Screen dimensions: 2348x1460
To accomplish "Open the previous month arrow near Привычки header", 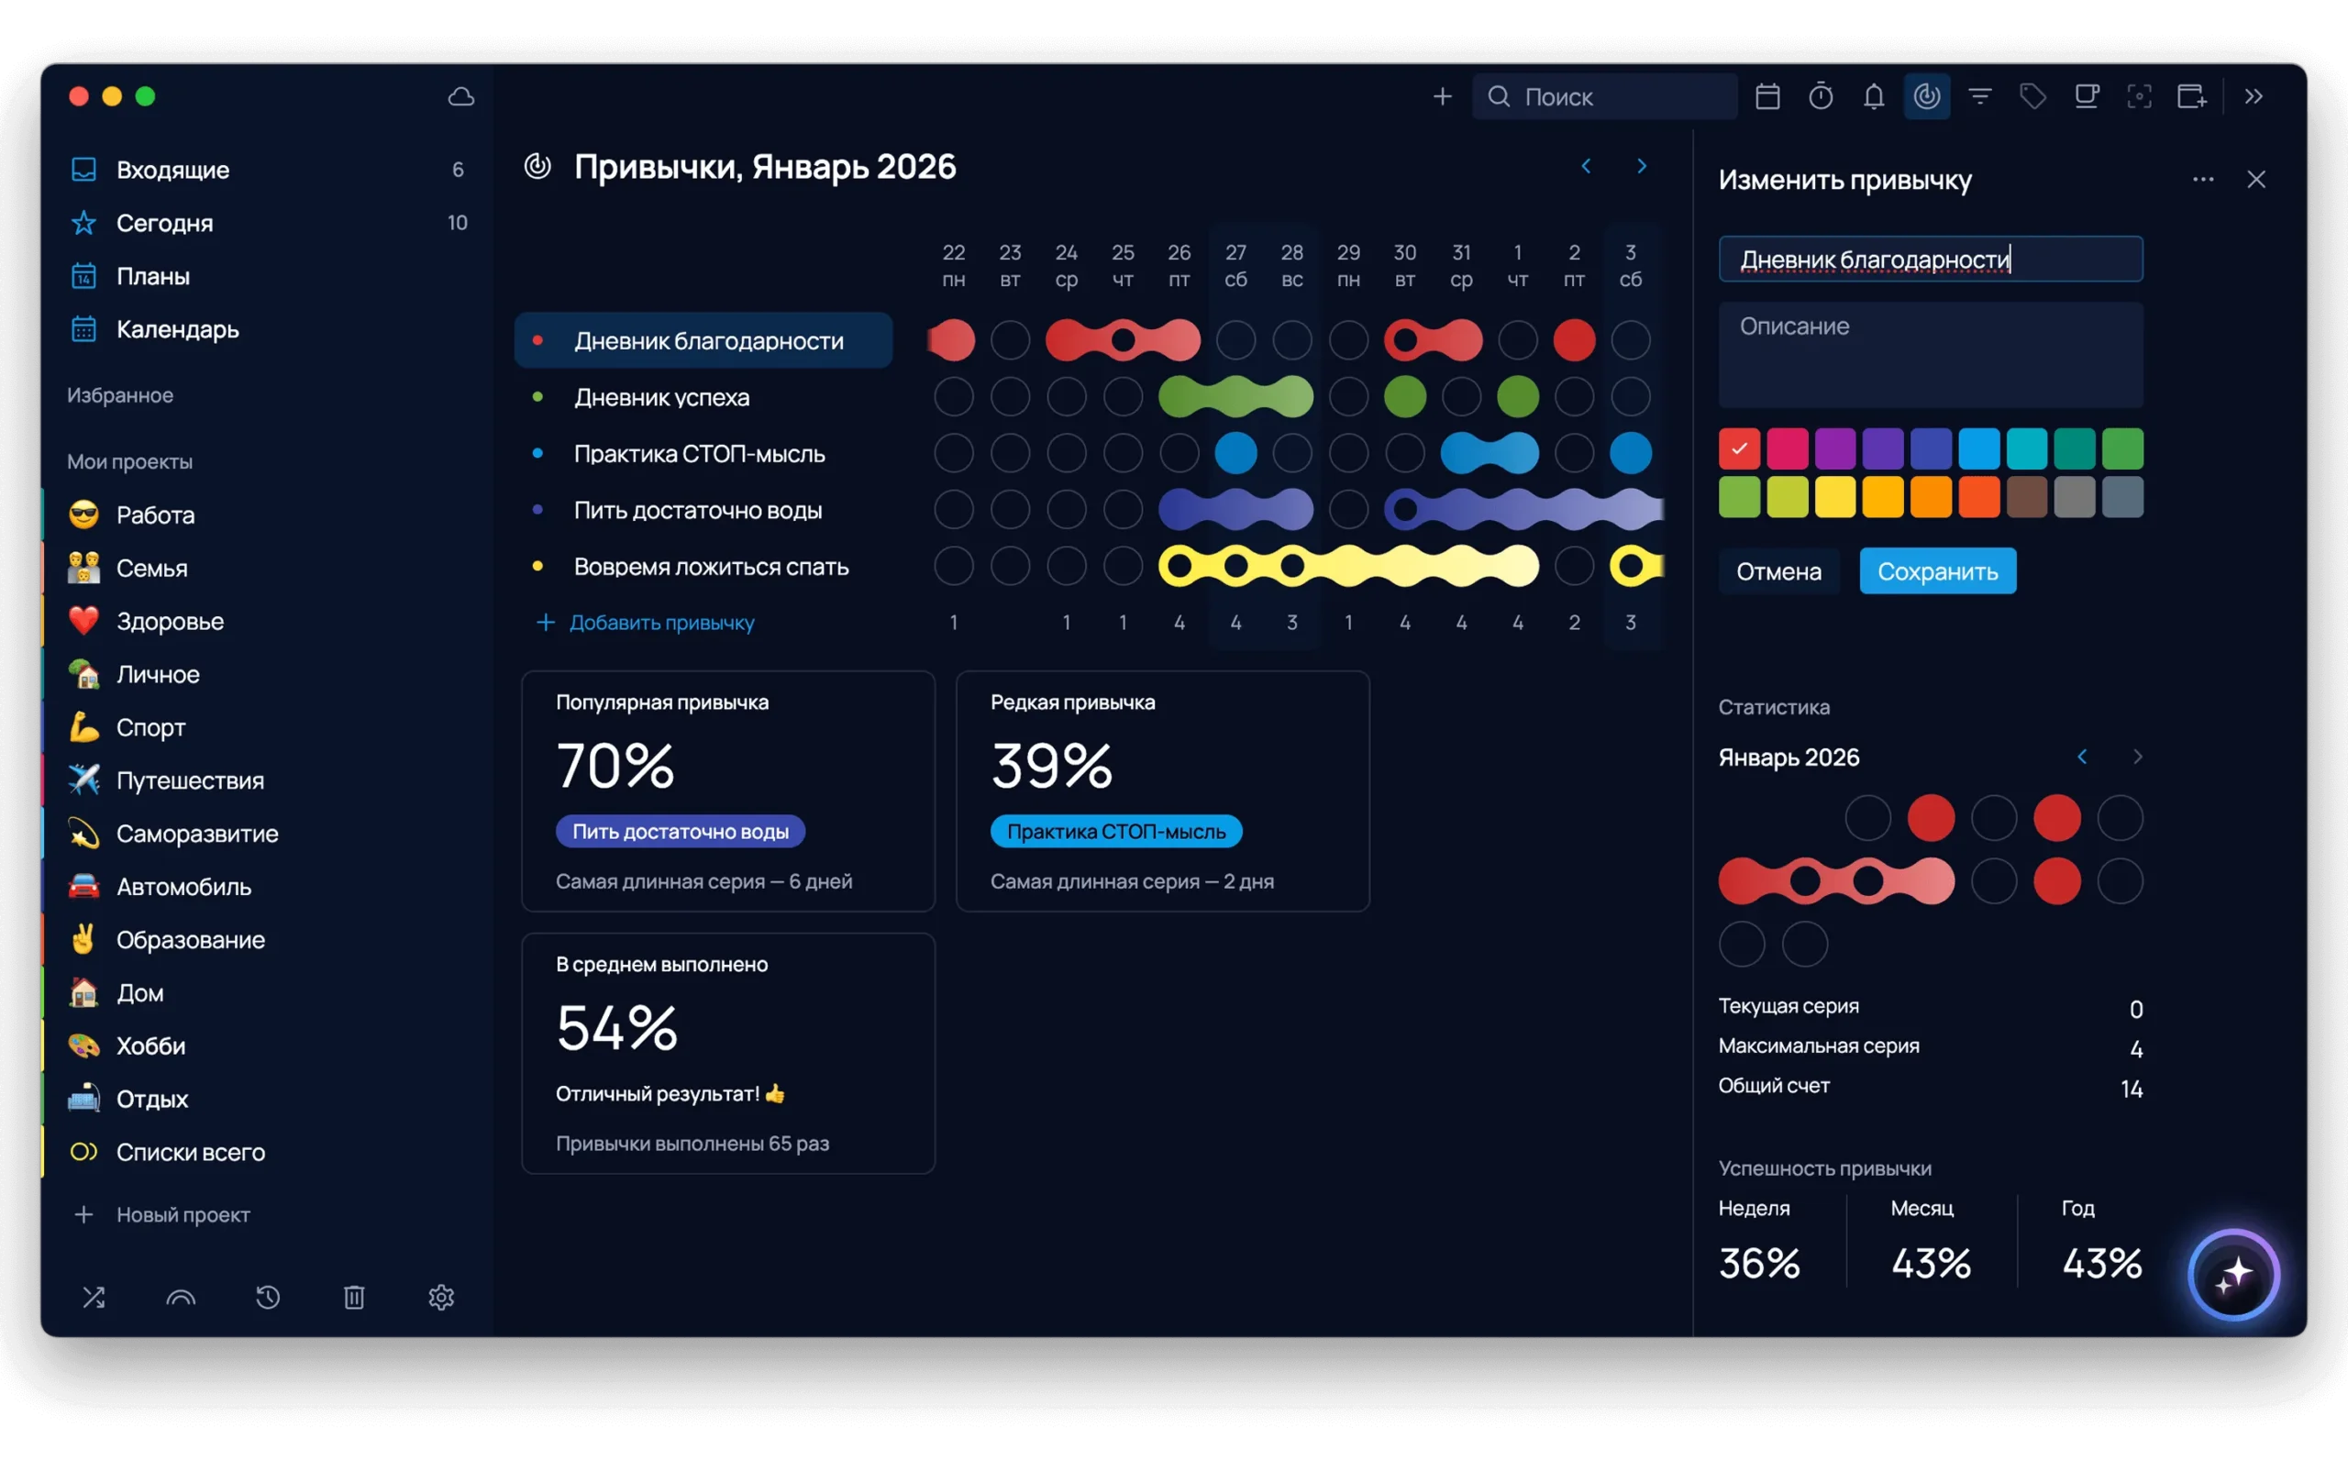I will [1586, 166].
